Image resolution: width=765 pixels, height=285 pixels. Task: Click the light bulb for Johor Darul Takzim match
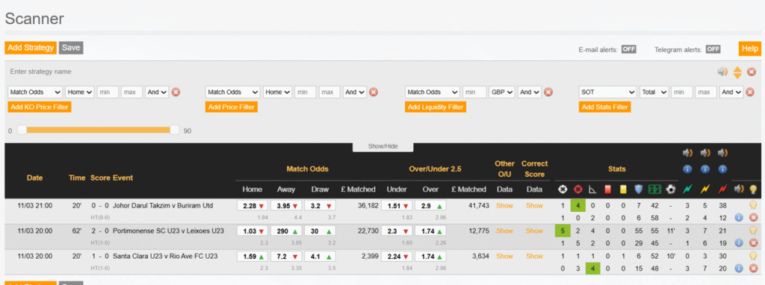coord(753,205)
